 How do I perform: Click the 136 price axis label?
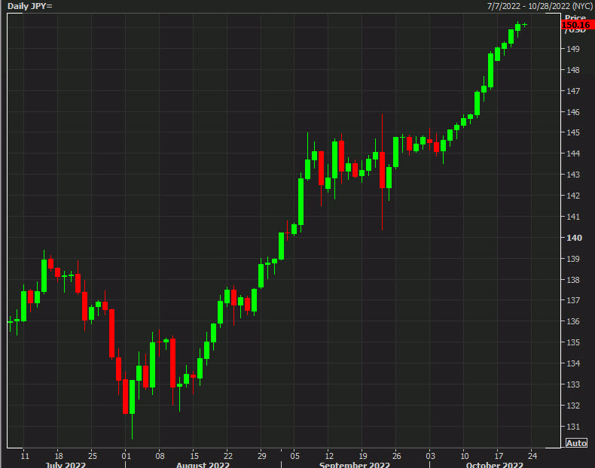click(572, 321)
